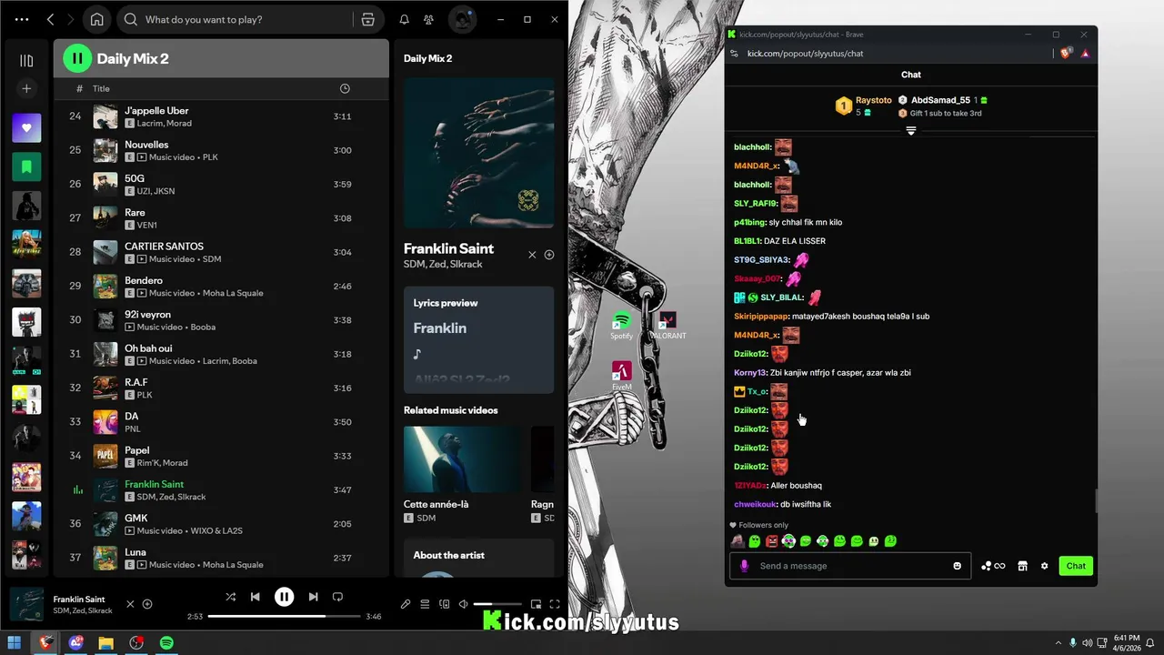
Task: Open lyrics with the microphone icon
Action: (406, 604)
